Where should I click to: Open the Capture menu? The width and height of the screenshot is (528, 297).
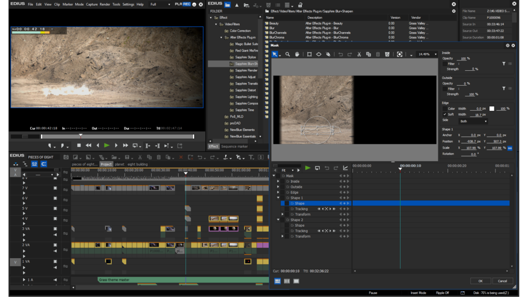pyautogui.click(x=91, y=5)
